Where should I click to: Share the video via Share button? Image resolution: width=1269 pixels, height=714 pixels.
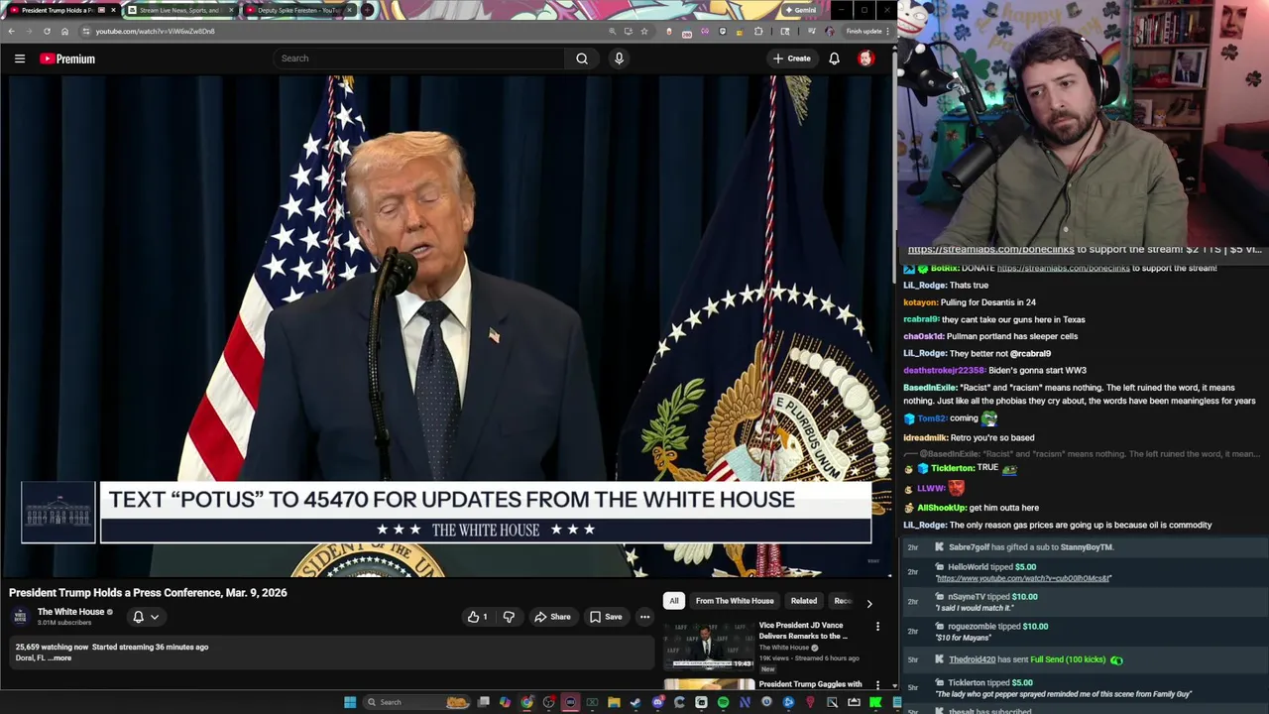click(x=552, y=617)
